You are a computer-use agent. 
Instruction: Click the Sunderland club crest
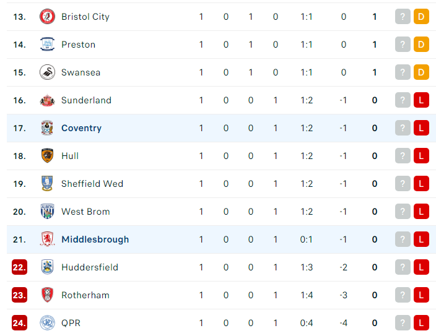(x=47, y=100)
